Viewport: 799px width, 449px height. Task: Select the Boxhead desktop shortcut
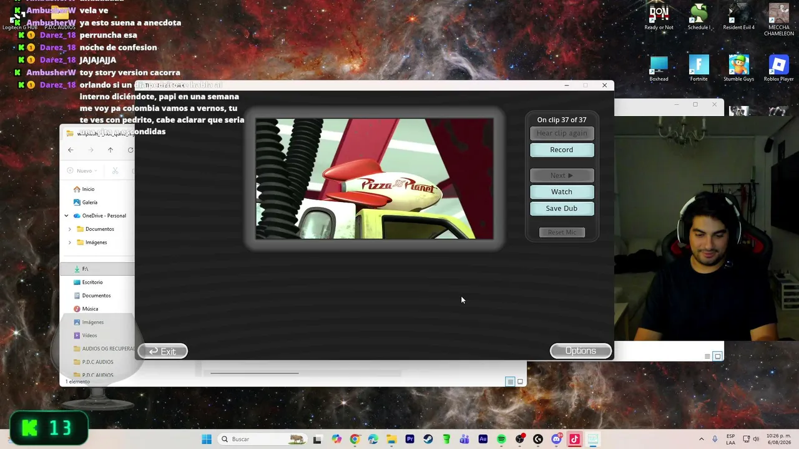click(x=659, y=69)
